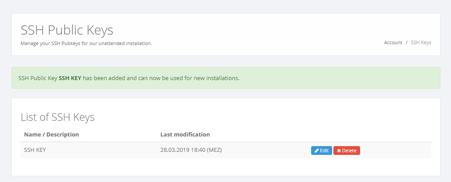Click the X icon on Delete button
The image size is (451, 182).
click(339, 150)
